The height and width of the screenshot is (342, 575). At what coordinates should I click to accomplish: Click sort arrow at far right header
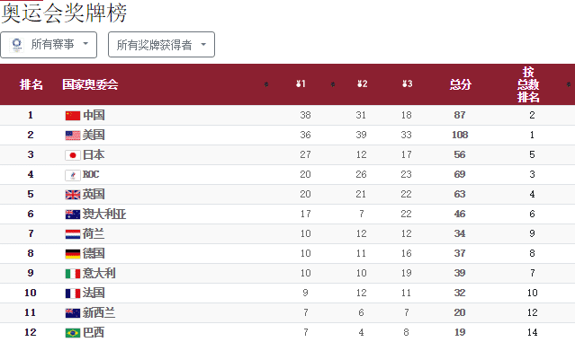(569, 84)
